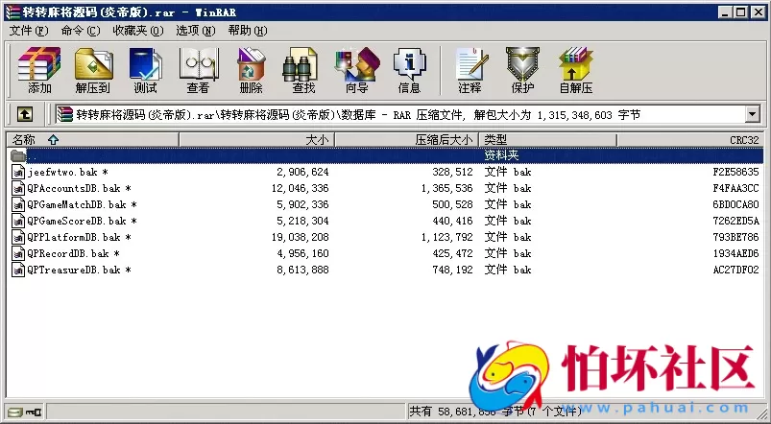Click size value 4,956,160
Screen dimensions: 771x424
[302, 253]
